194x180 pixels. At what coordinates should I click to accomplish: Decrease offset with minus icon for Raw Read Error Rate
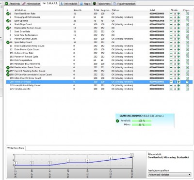(171, 14)
